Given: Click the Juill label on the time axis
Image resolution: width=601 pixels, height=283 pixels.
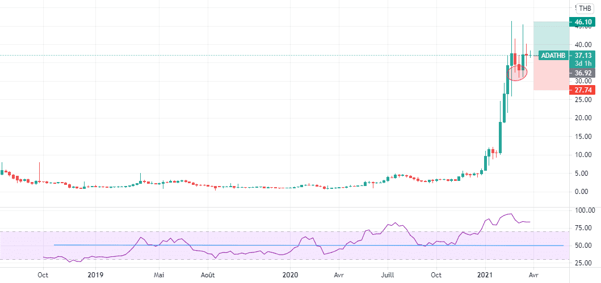Looking at the screenshot, I should (x=388, y=274).
